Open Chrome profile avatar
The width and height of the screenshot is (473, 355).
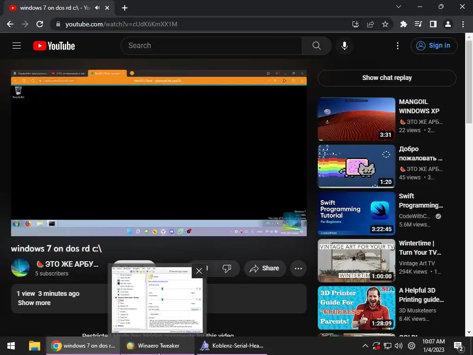(x=448, y=24)
